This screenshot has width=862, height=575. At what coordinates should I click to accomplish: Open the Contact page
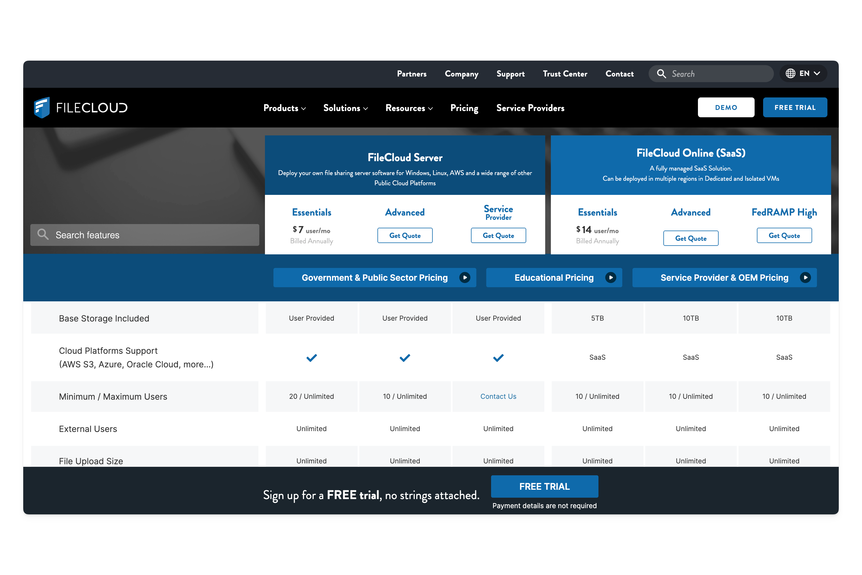click(x=619, y=74)
